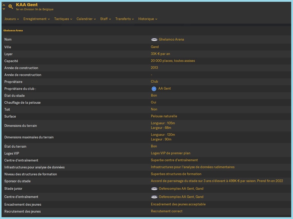Click the magnifying glass search icon
This screenshot has height=219, width=293.
tap(11, 7)
